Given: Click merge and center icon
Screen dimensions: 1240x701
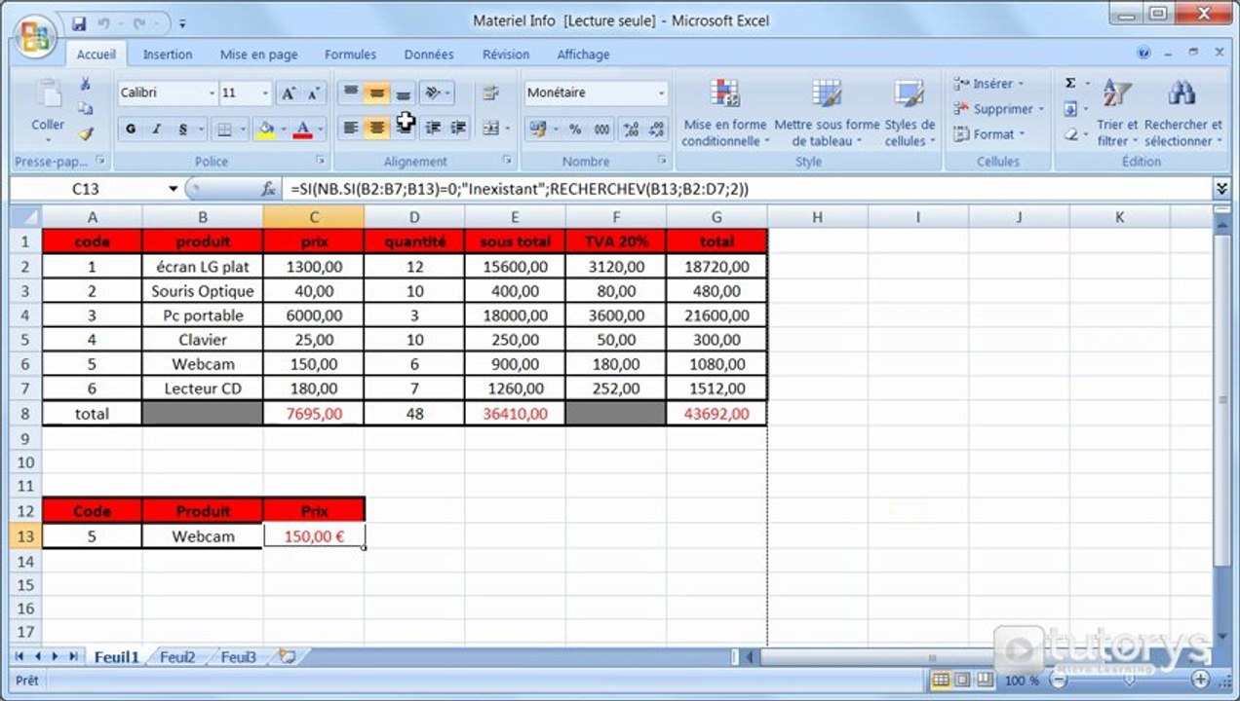Looking at the screenshot, I should pos(490,128).
